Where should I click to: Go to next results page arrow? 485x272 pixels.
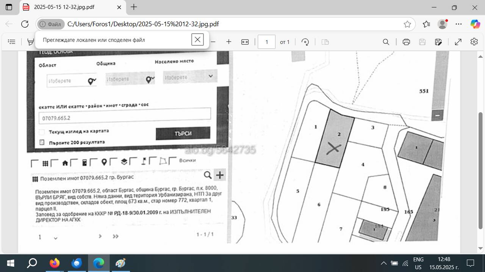(x=100, y=236)
